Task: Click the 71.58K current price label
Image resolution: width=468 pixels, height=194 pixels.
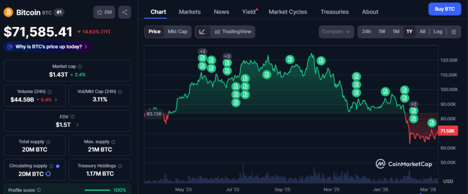Action: coord(448,131)
